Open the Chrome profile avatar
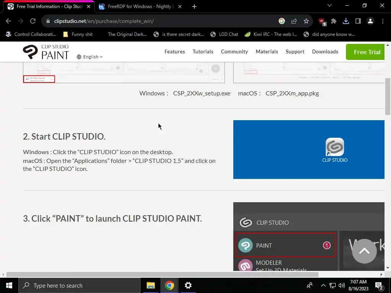Viewport: 391px width, 293px height. pos(370,21)
